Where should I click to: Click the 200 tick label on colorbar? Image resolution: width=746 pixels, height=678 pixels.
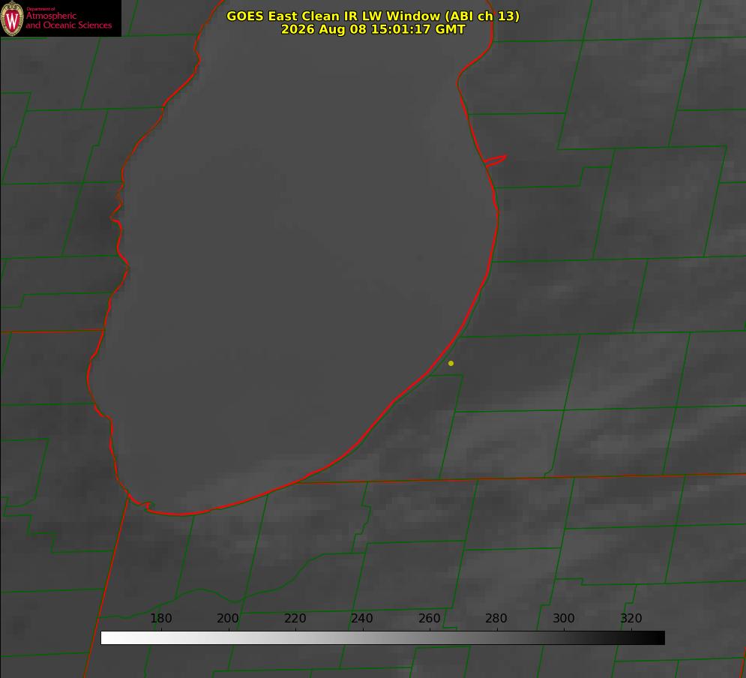point(228,618)
